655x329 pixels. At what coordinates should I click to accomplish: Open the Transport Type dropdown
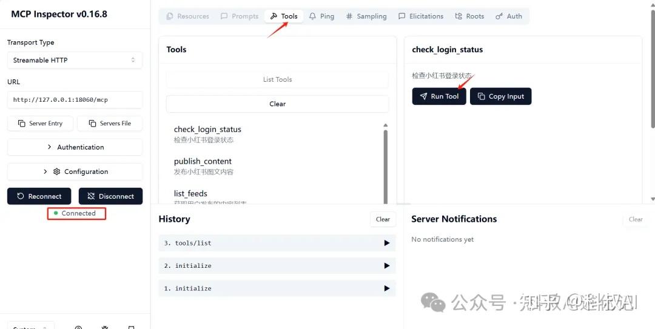coord(75,60)
